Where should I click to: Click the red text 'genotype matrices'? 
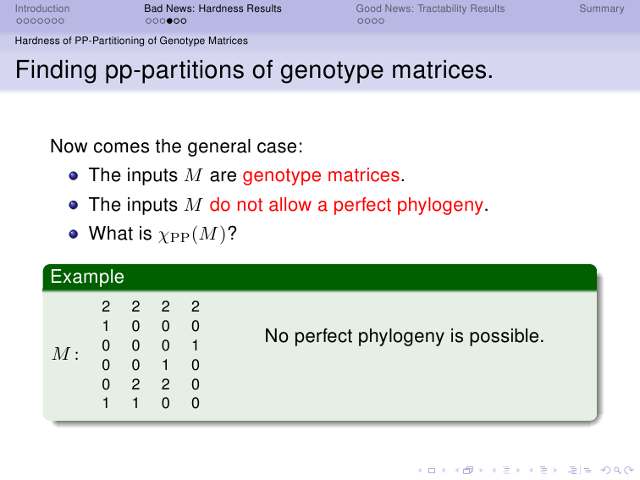pyautogui.click(x=321, y=175)
